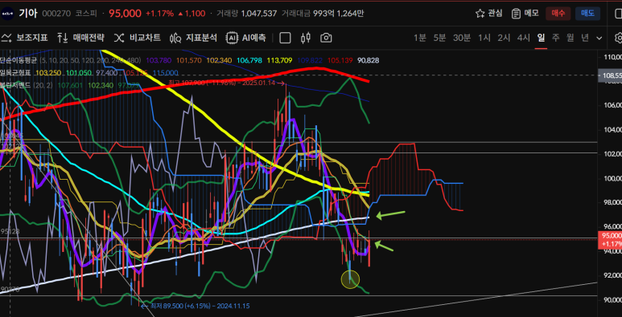Click the 단순이동평균 indicator legend

coord(19,60)
